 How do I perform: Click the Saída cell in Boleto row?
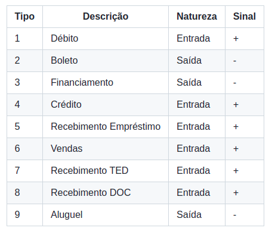click(x=197, y=61)
